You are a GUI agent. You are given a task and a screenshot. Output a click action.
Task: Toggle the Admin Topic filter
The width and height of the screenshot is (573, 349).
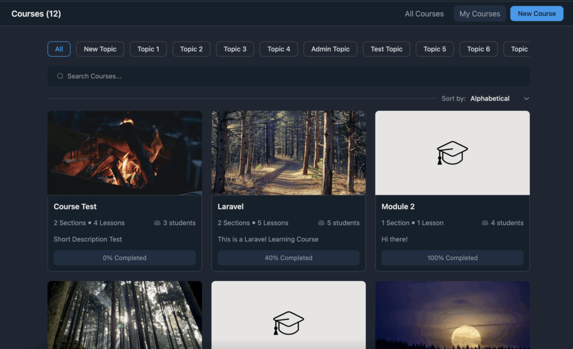[x=330, y=49]
